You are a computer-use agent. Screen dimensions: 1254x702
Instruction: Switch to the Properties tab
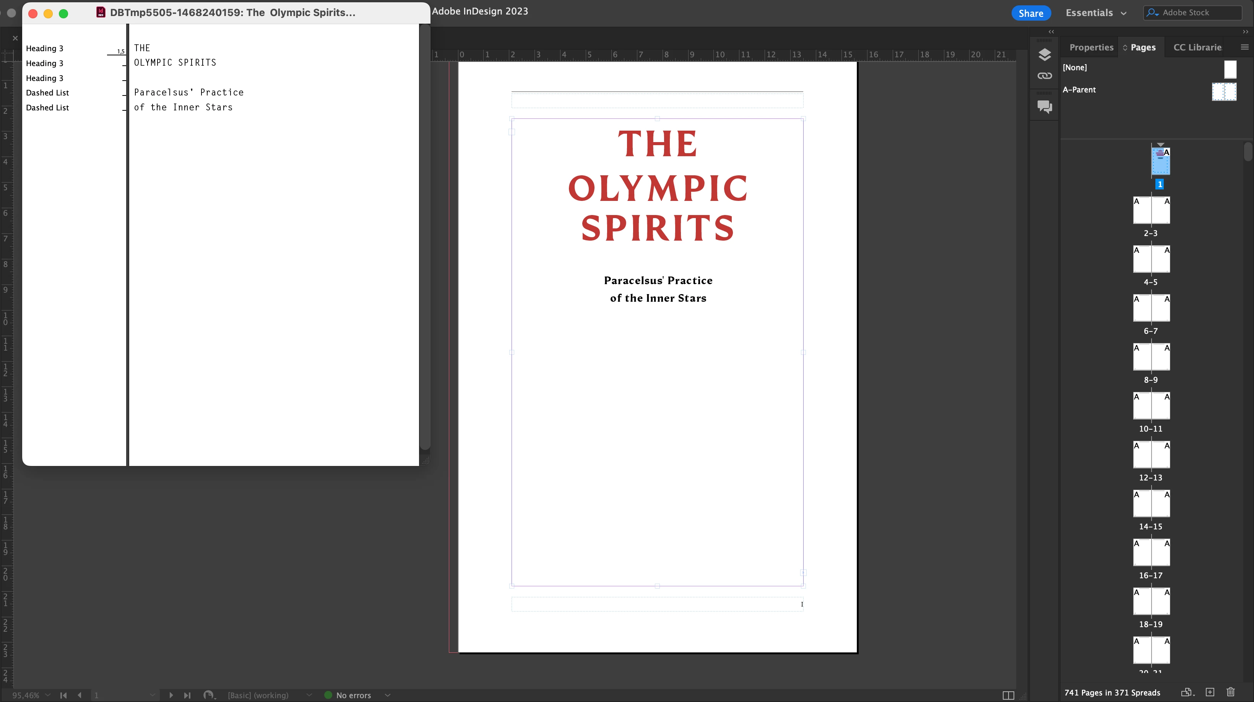(x=1091, y=47)
